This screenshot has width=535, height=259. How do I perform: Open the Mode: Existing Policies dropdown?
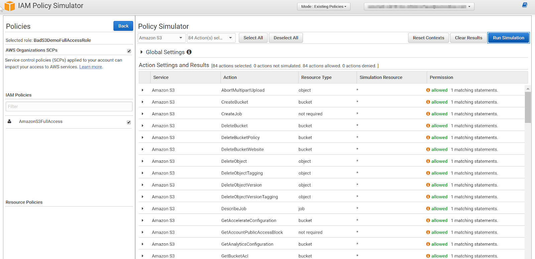pos(324,6)
